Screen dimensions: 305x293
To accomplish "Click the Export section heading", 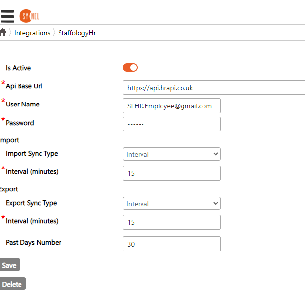I will click(9, 189).
